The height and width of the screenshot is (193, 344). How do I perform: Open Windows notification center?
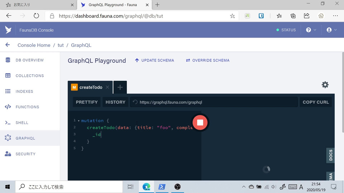[x=334, y=187]
